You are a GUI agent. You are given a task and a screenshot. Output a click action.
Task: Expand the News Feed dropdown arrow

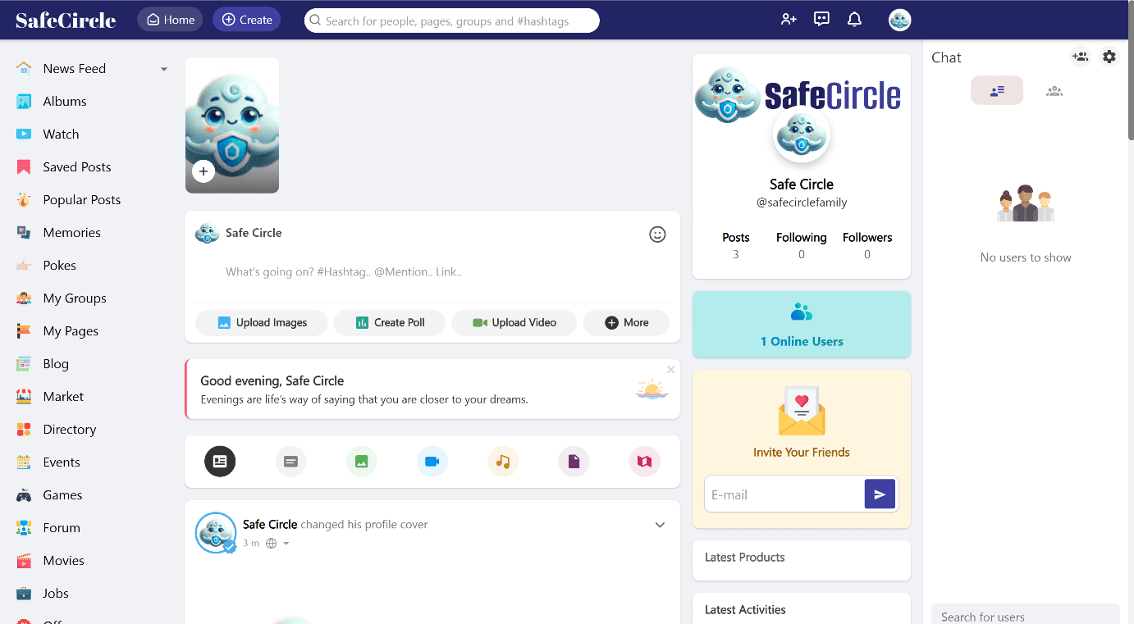coord(164,69)
